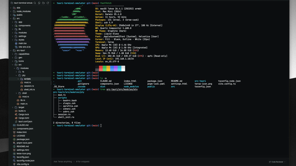Click the terminal cursor at last prompt
Viewport: 296px width, 166px height.
(x=101, y=126)
